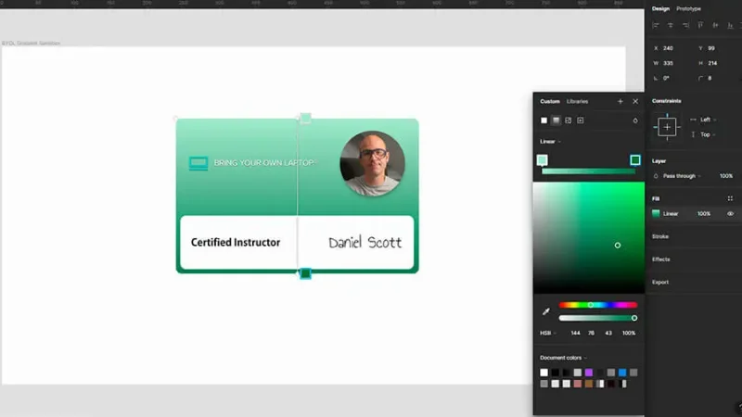The height and width of the screenshot is (417, 742).
Task: Pick a color with the eyedropper tool
Action: point(546,311)
